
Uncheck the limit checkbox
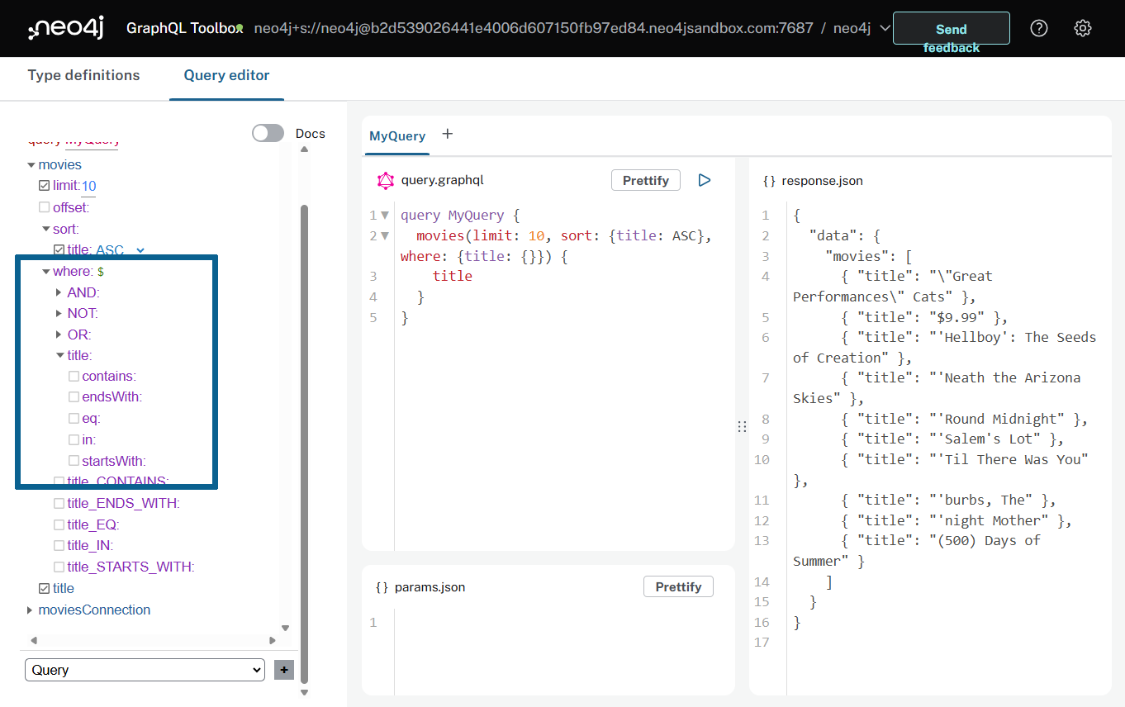tap(45, 186)
